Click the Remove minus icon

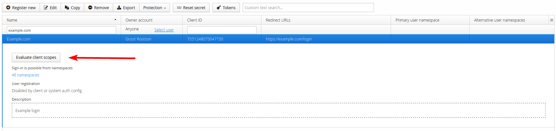click(90, 8)
